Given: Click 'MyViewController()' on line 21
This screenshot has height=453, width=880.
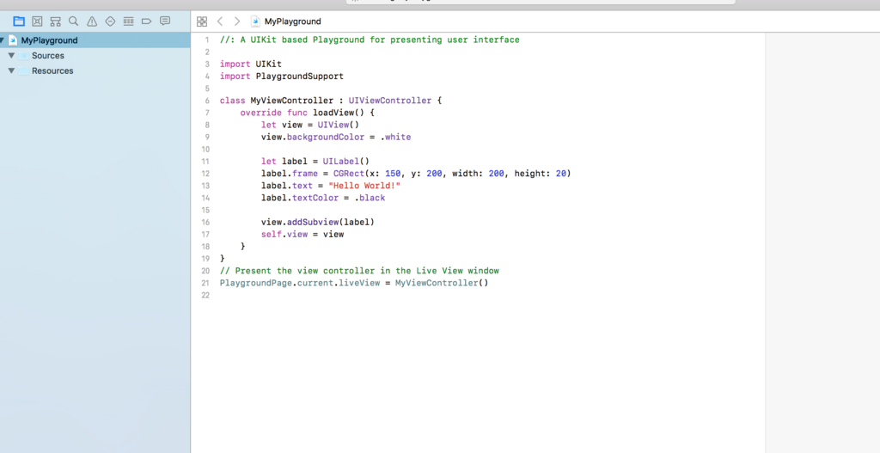Looking at the screenshot, I should point(442,283).
